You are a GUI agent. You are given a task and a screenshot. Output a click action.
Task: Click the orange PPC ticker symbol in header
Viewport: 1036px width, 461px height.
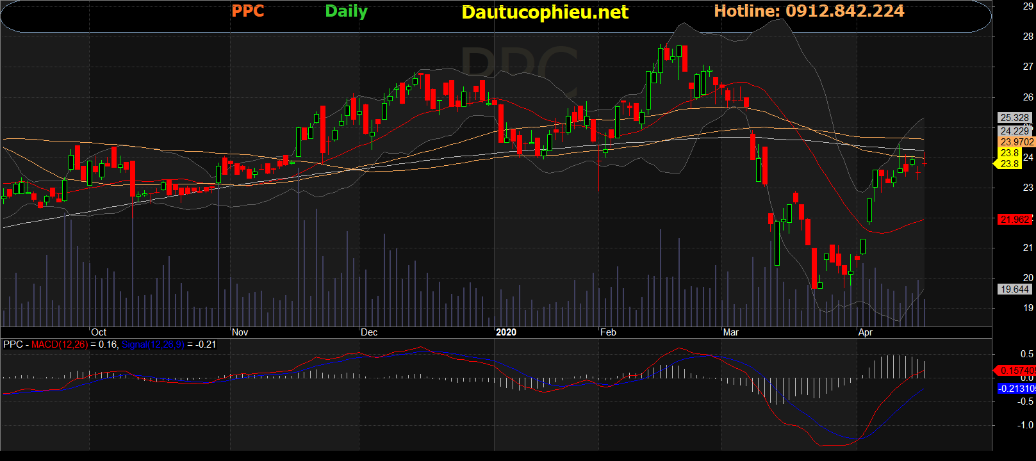pos(247,12)
